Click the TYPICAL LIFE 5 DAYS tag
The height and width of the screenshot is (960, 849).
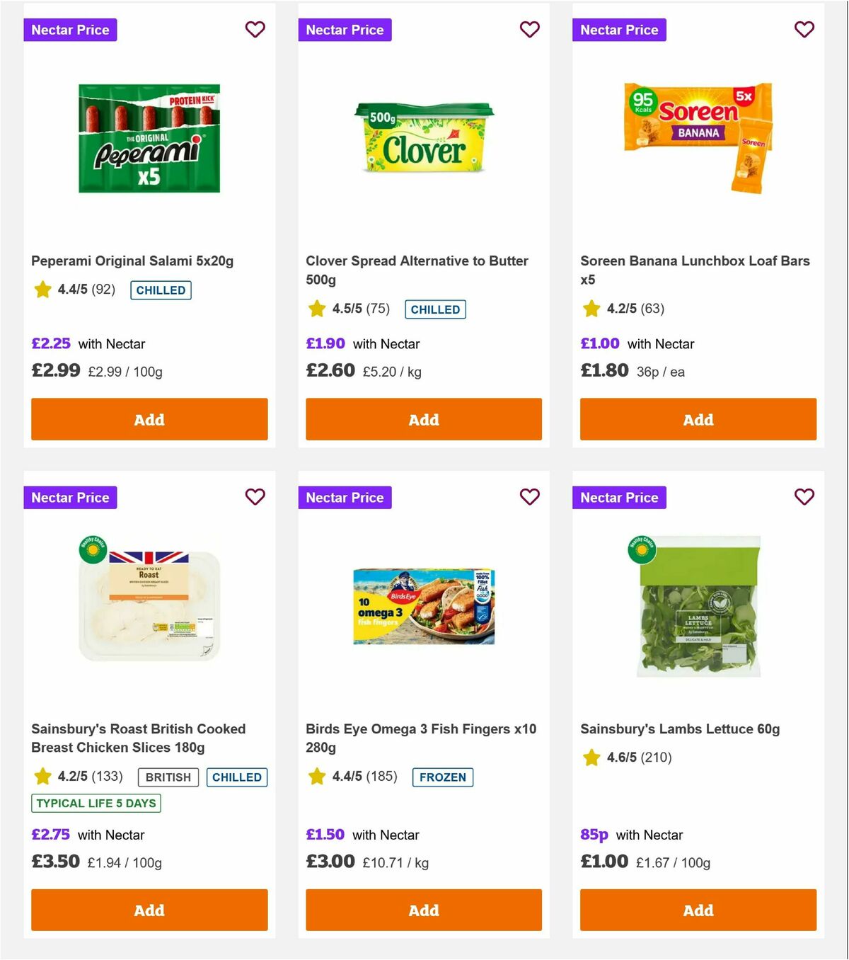96,803
